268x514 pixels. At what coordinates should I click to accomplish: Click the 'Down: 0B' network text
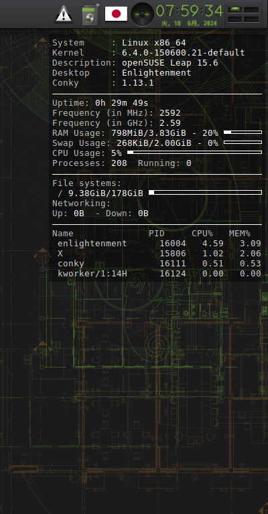coord(127,213)
